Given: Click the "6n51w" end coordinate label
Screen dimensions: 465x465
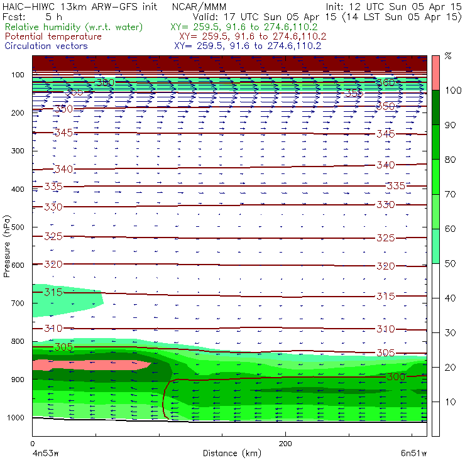Looking at the screenshot, I should tap(413, 453).
